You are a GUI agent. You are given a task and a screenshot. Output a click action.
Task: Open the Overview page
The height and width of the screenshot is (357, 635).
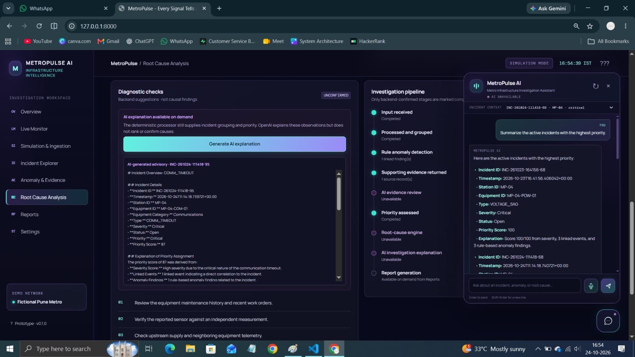[47, 112]
